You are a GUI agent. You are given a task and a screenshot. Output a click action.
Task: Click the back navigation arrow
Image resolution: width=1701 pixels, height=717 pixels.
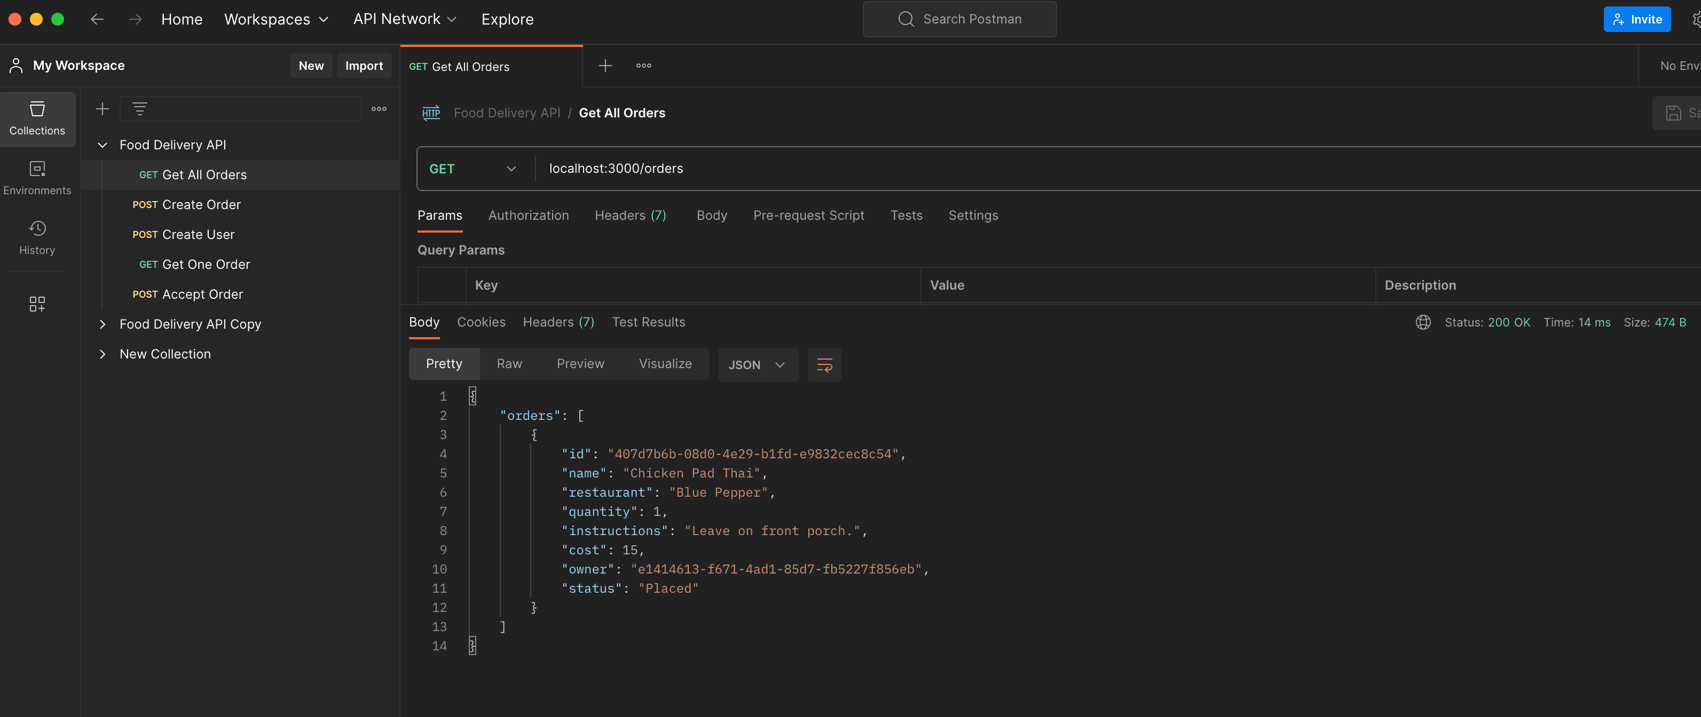pyautogui.click(x=97, y=19)
